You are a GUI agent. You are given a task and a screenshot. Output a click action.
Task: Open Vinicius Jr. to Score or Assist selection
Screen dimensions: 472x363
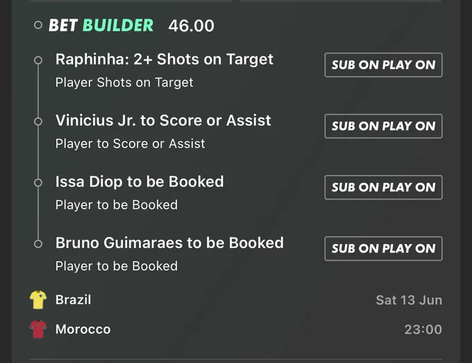pos(163,120)
